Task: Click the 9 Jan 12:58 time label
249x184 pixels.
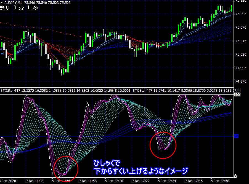Action: (x=220, y=181)
